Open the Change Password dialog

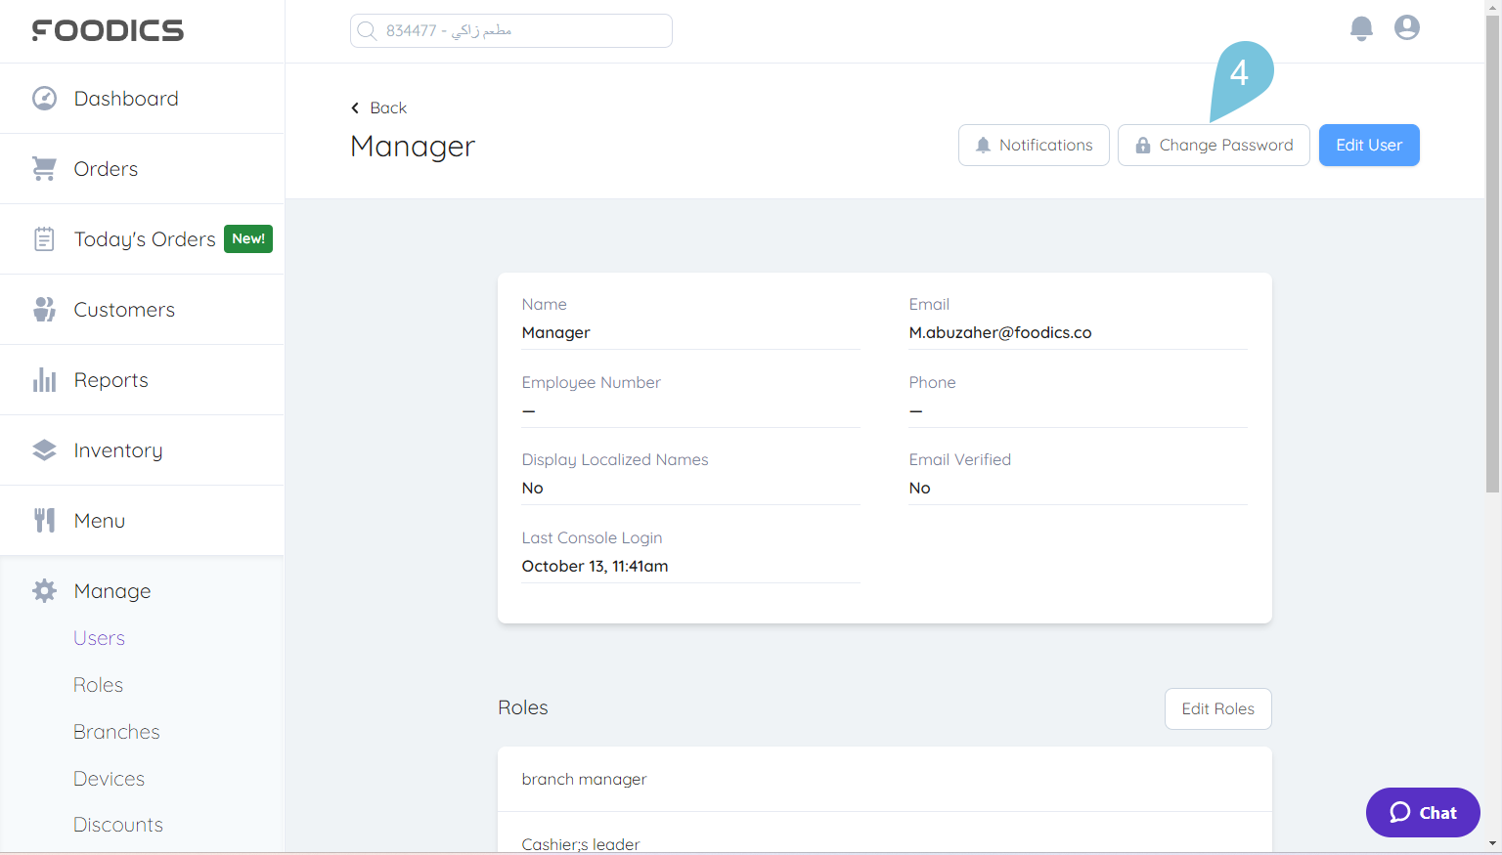pos(1214,145)
